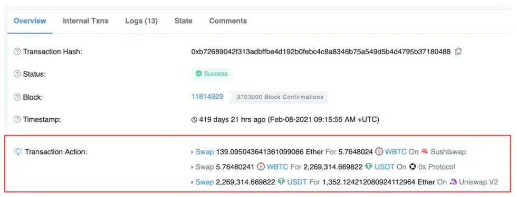Open the Logs (13) tab

coord(141,21)
